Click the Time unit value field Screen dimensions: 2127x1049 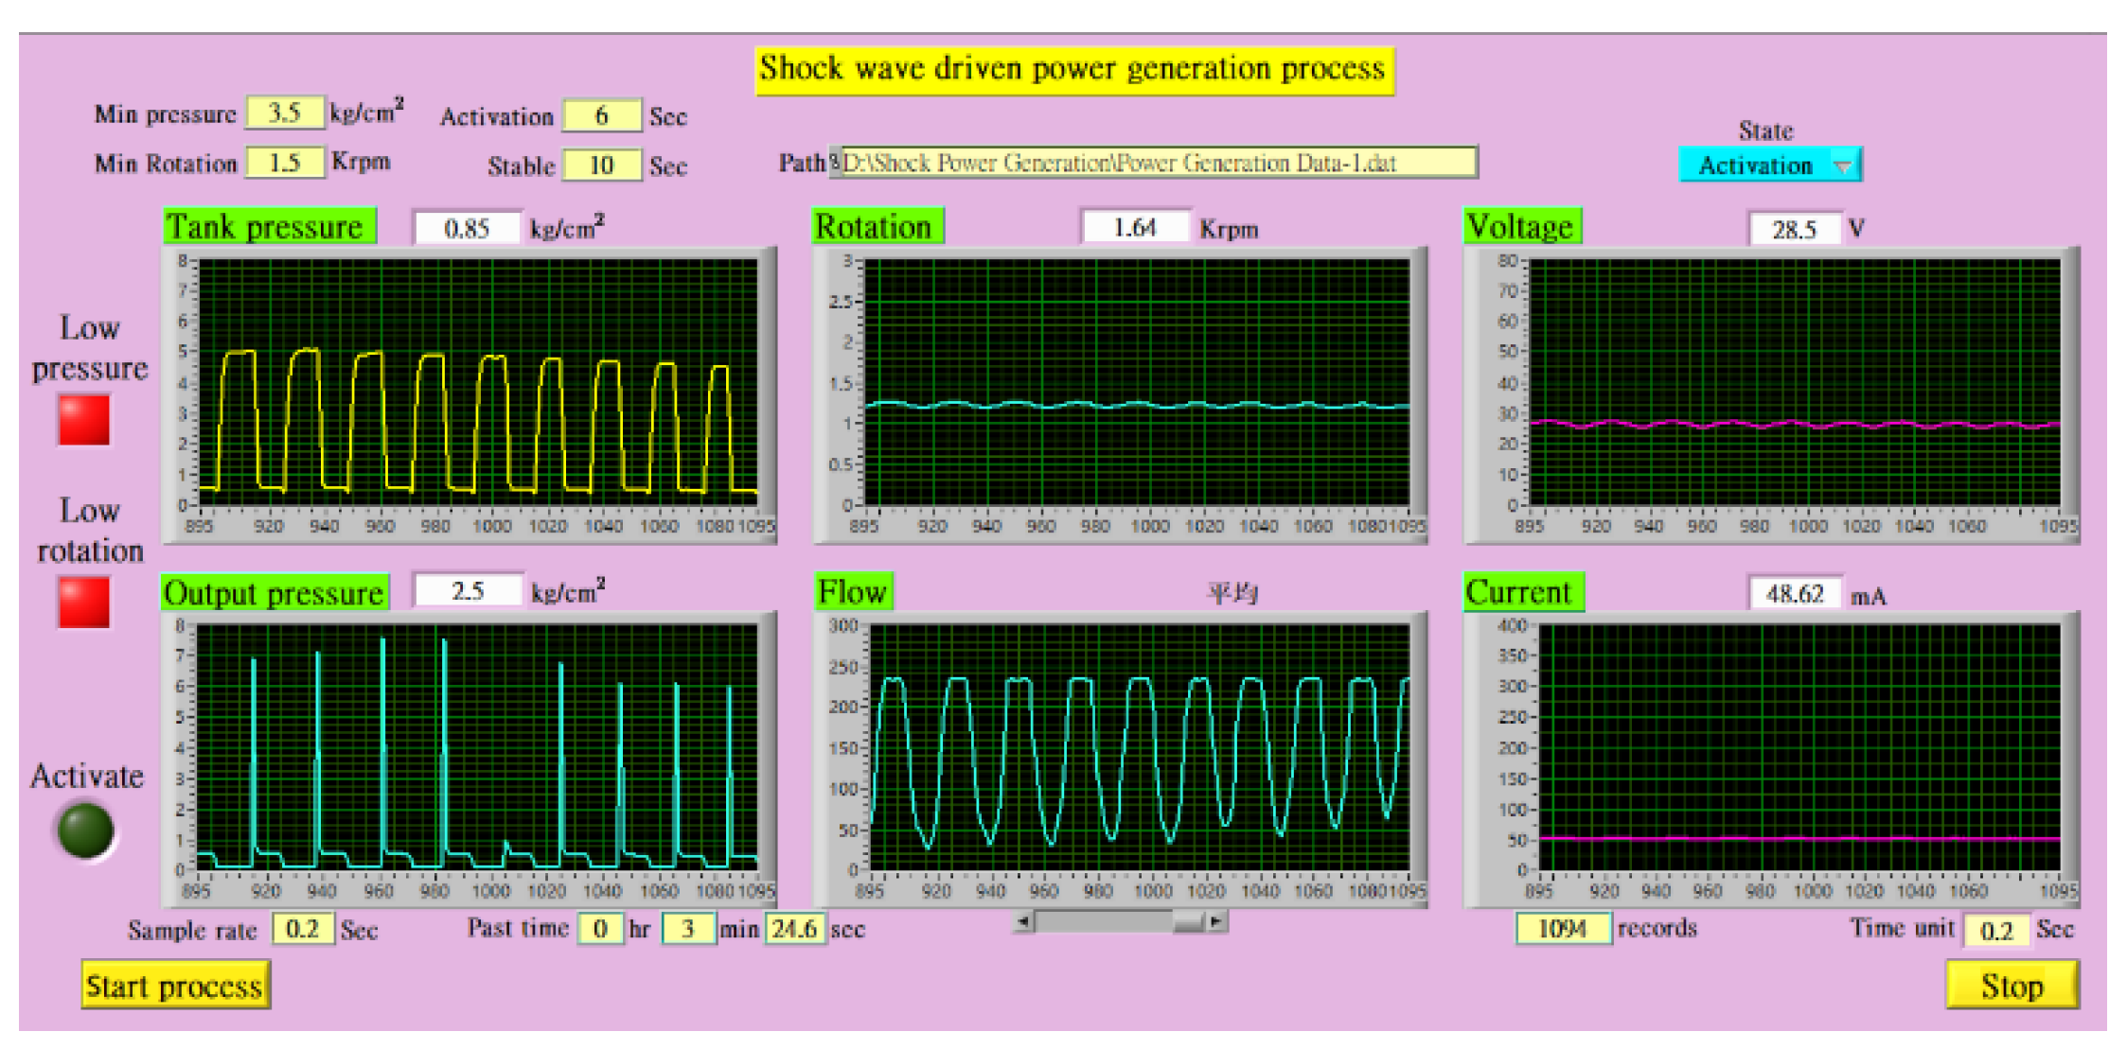pos(1995,931)
